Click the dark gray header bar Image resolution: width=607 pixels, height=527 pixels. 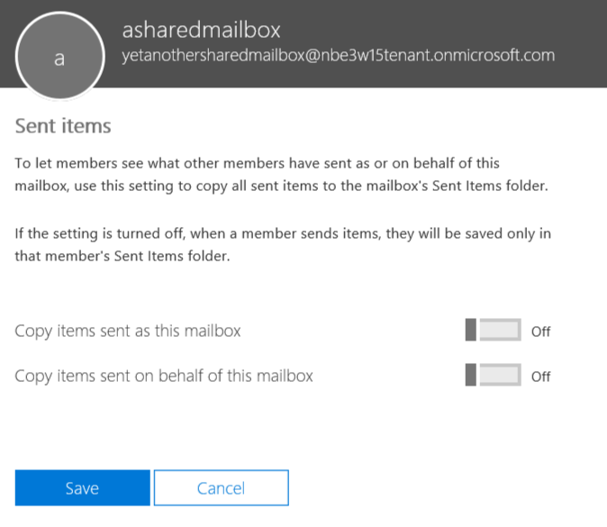click(x=360, y=77)
